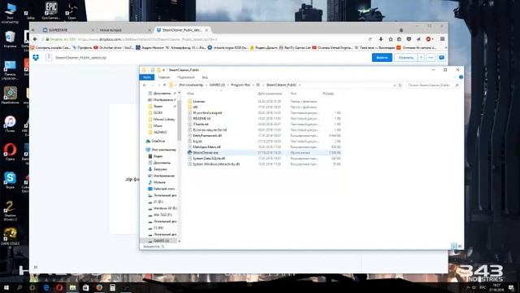
Task: Click the SC folder in breadcrumb path
Action: pos(258,85)
